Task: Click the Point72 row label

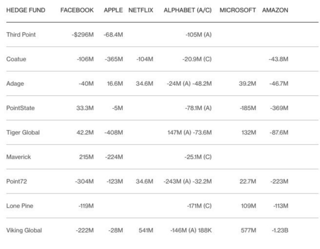Action: coord(17,181)
